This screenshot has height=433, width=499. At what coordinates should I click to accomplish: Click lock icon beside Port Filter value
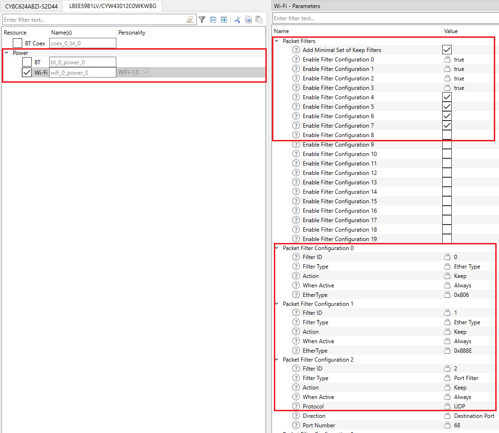(x=447, y=378)
